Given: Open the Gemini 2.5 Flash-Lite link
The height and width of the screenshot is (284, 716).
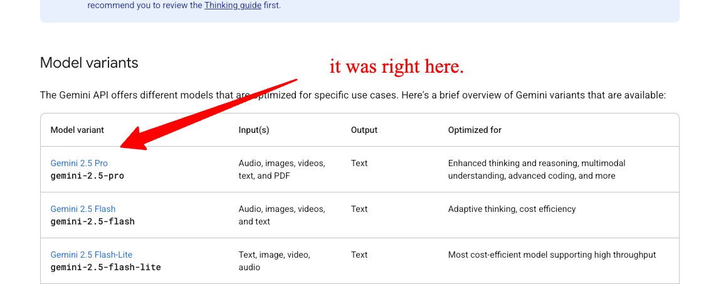Looking at the screenshot, I should (92, 255).
